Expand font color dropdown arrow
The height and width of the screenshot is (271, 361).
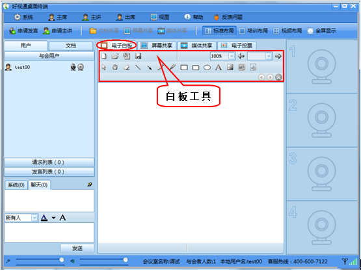coord(53,218)
